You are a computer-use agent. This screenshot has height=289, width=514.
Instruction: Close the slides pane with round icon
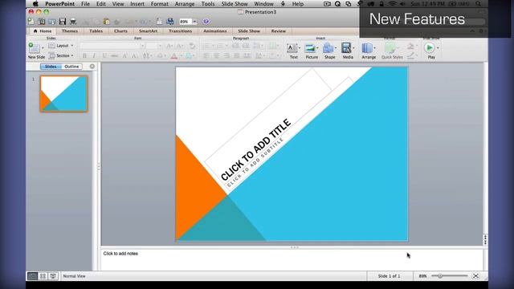click(92, 67)
